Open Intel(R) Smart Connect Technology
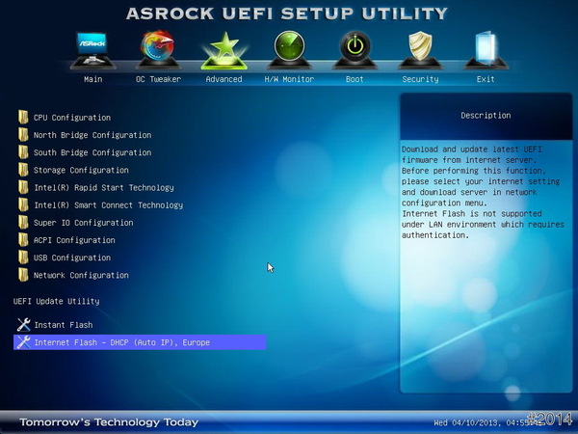This screenshot has height=434, width=578. [108, 205]
